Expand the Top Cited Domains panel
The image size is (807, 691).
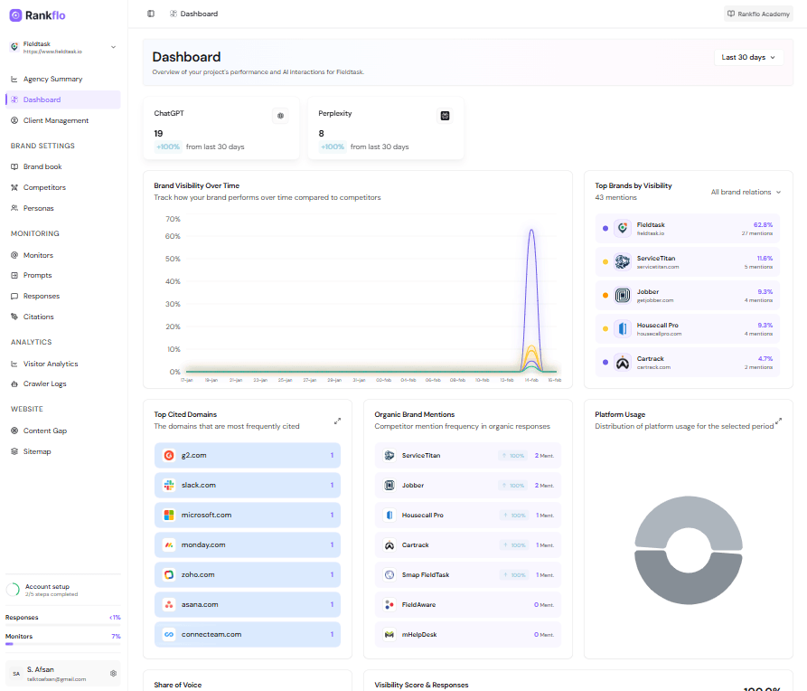(x=337, y=420)
